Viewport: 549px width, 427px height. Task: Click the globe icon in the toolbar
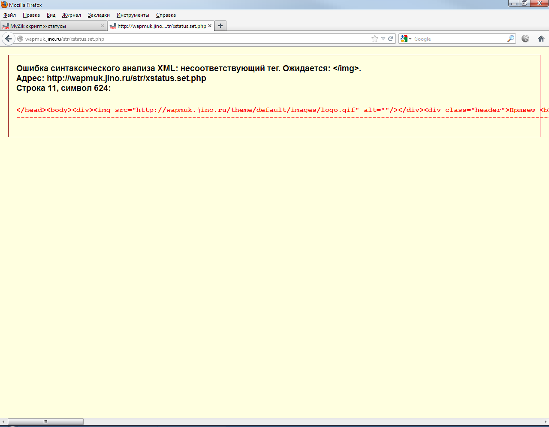(525, 39)
